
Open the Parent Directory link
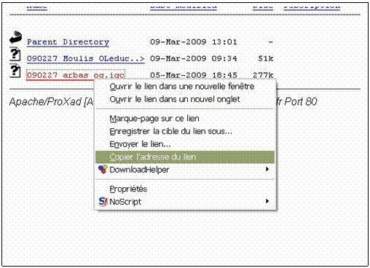tap(68, 42)
